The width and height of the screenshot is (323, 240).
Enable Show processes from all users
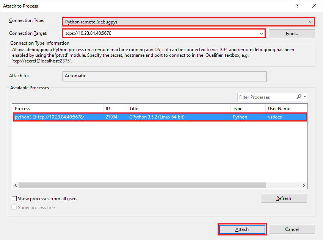(x=14, y=198)
